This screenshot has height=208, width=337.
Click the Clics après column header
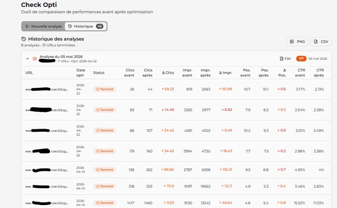click(x=148, y=73)
